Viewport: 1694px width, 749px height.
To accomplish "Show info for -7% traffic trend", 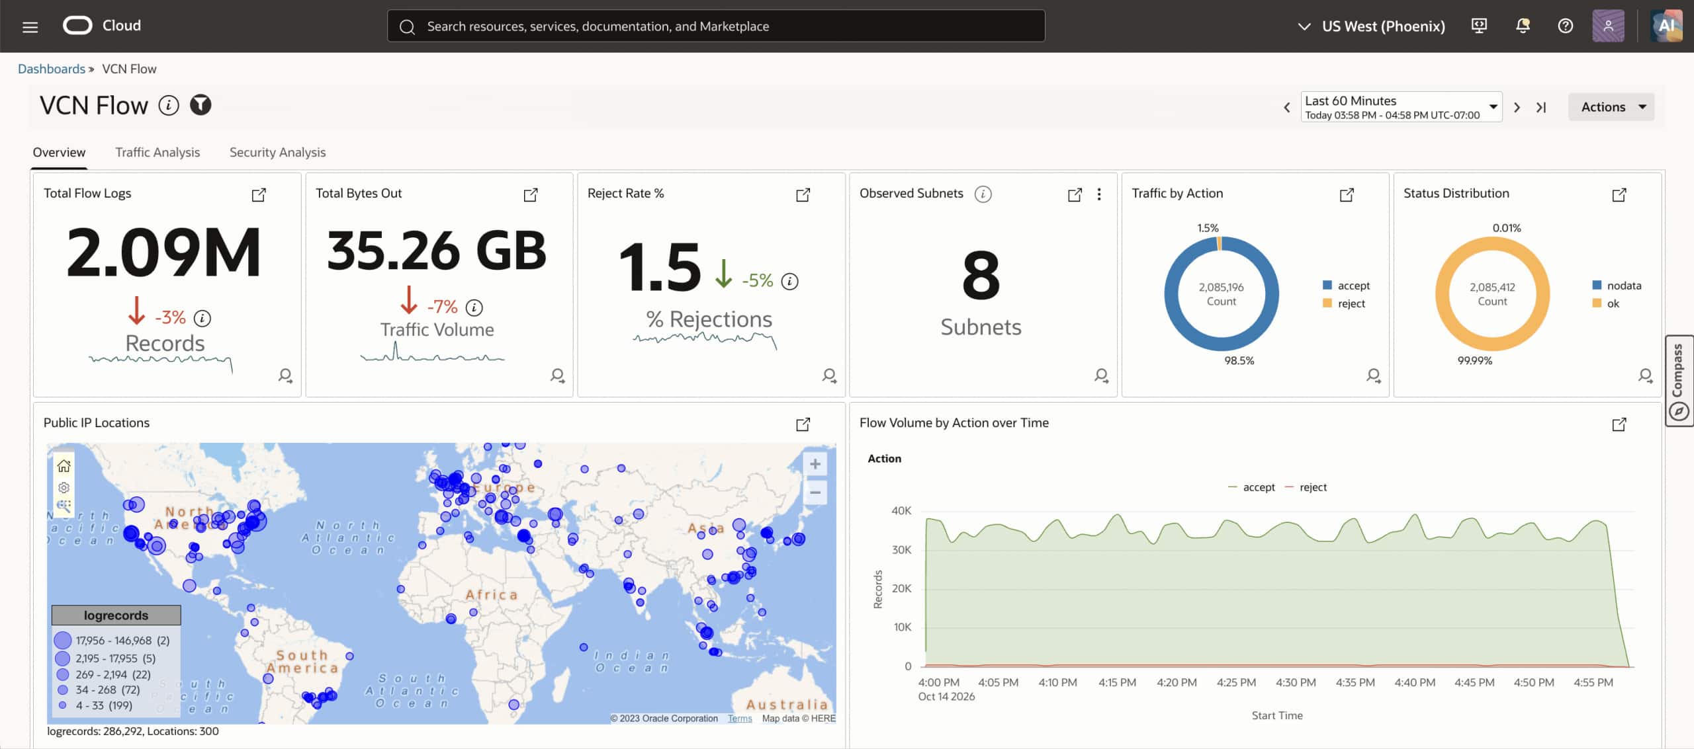I will tap(474, 307).
